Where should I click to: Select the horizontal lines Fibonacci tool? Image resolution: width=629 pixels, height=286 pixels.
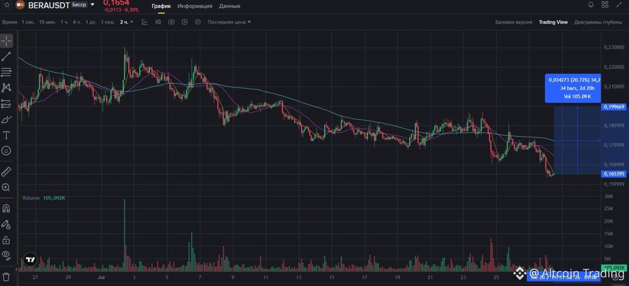pos(6,72)
